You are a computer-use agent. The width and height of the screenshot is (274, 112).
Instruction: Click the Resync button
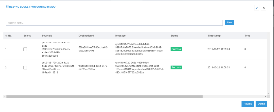coord(248,104)
